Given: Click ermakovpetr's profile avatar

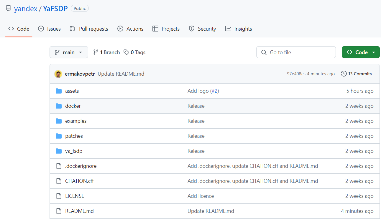Looking at the screenshot, I should click(x=58, y=74).
